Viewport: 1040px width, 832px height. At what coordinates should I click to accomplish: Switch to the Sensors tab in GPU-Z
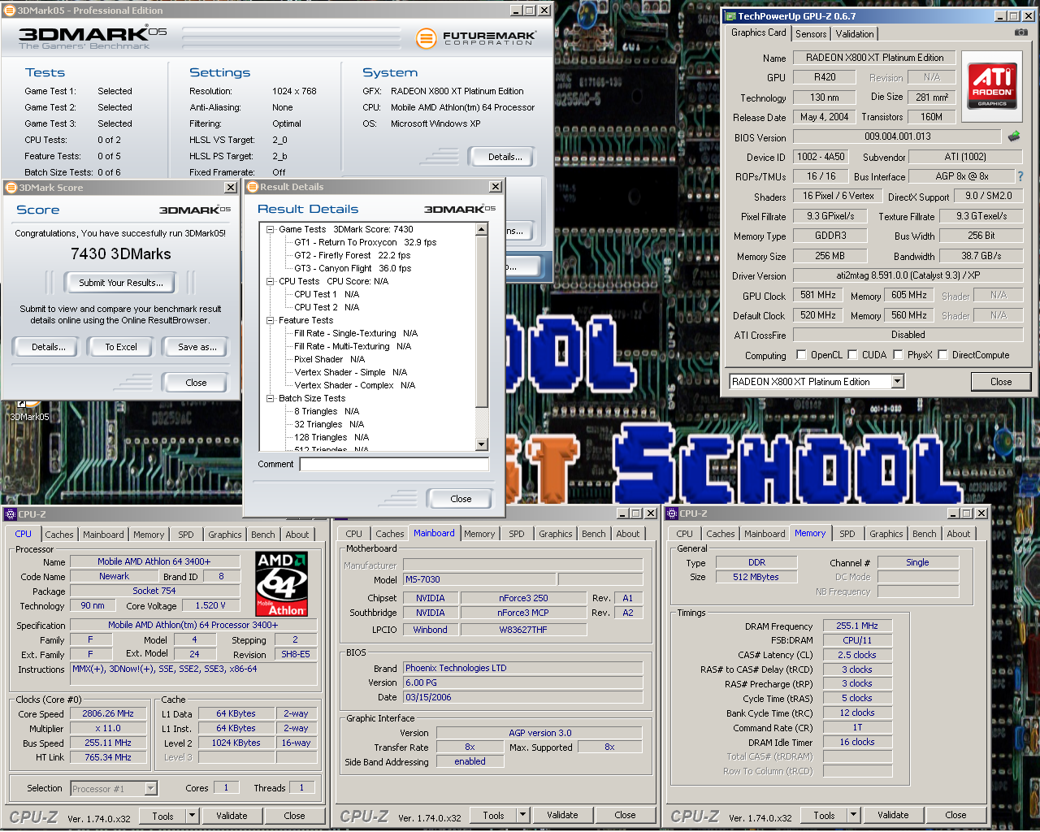[x=811, y=33]
